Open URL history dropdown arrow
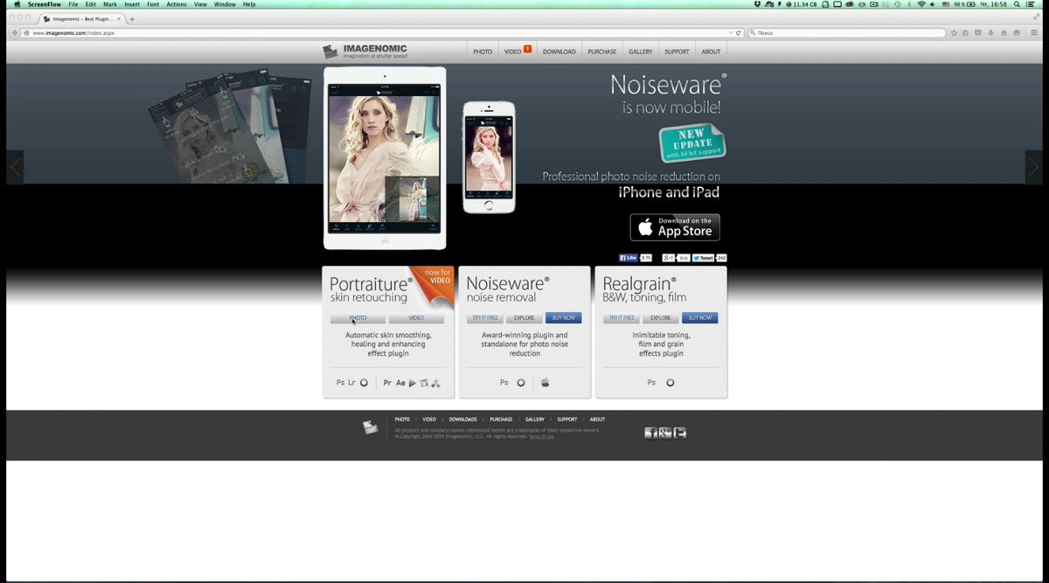Viewport: 1049px width, 583px height. pos(731,32)
